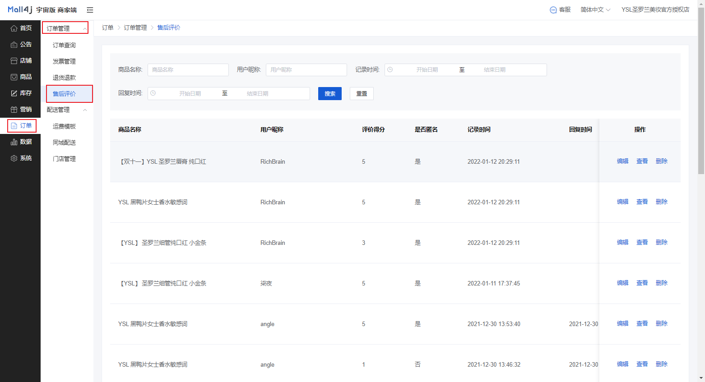Click the 商品名称 column header
705x382 pixels.
[x=130, y=130]
